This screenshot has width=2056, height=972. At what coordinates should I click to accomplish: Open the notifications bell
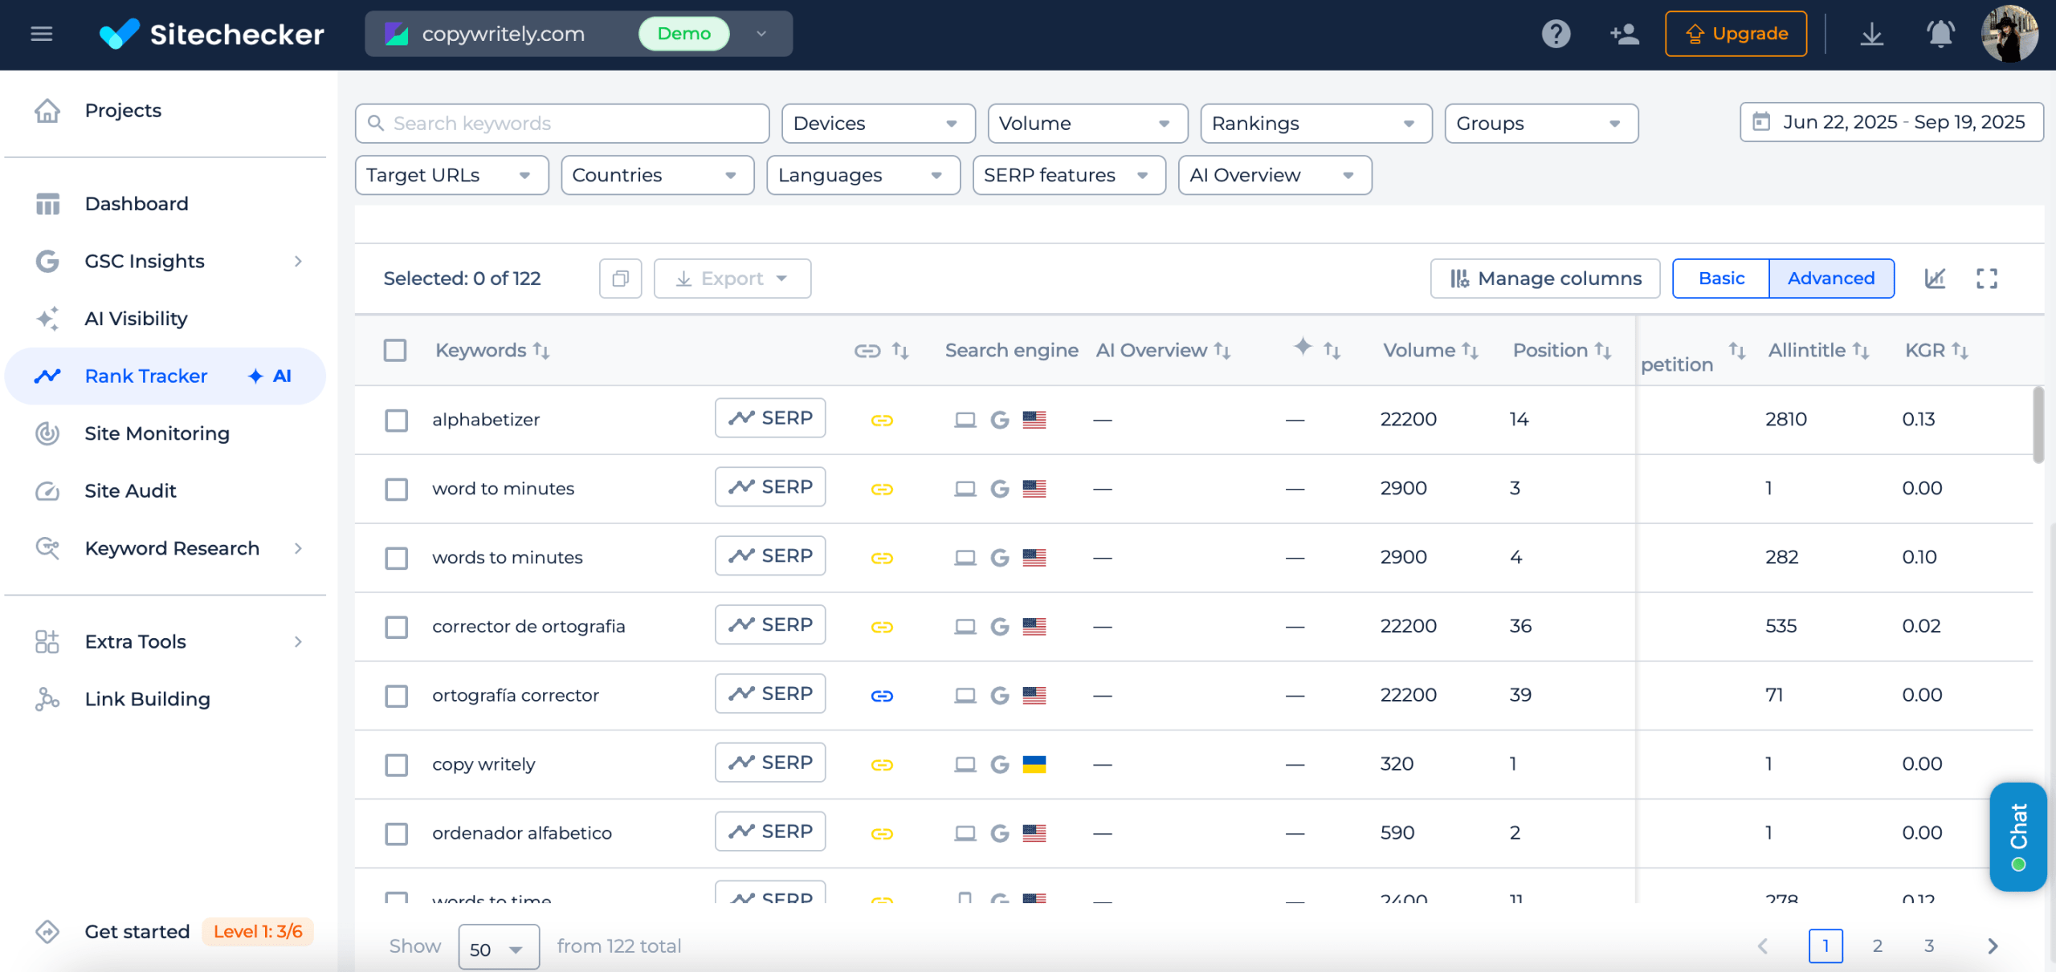(1940, 34)
